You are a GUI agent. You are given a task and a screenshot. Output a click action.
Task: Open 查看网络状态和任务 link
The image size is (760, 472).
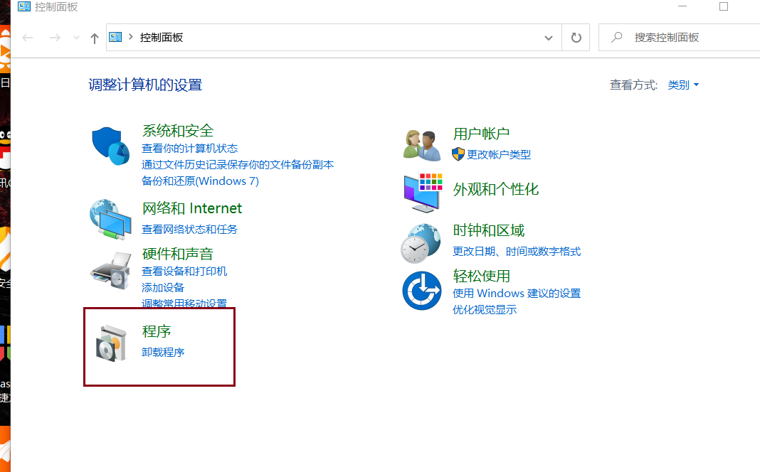point(189,230)
